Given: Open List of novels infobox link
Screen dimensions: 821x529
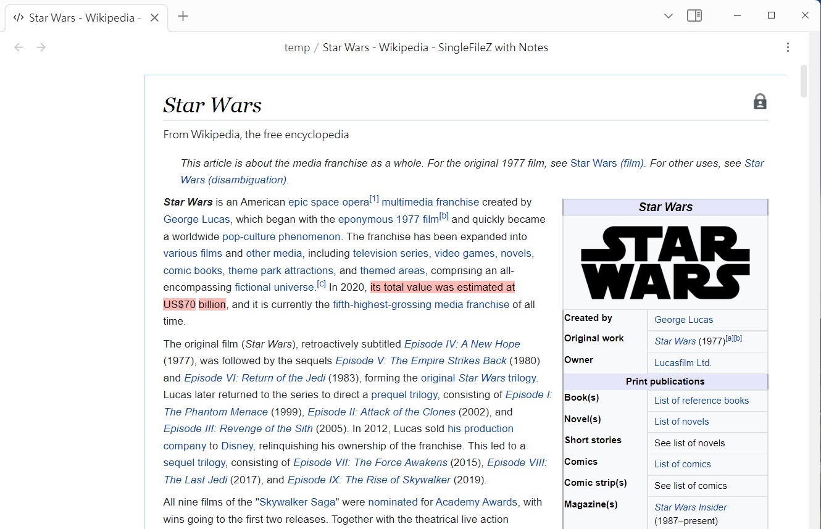Looking at the screenshot, I should click(x=681, y=422).
